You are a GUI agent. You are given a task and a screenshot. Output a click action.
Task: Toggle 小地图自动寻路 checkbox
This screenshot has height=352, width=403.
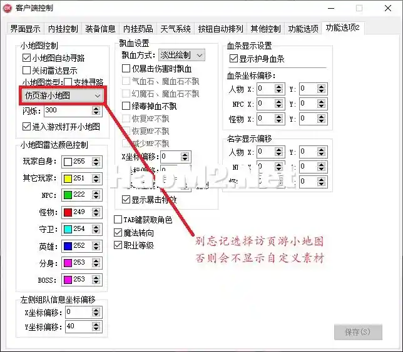tap(26, 58)
